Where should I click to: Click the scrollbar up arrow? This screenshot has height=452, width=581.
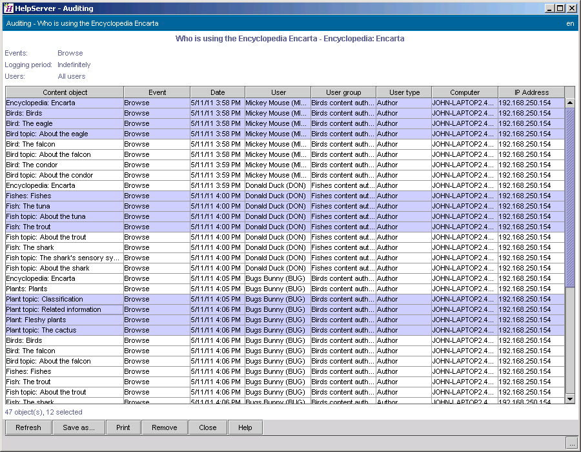(x=570, y=103)
